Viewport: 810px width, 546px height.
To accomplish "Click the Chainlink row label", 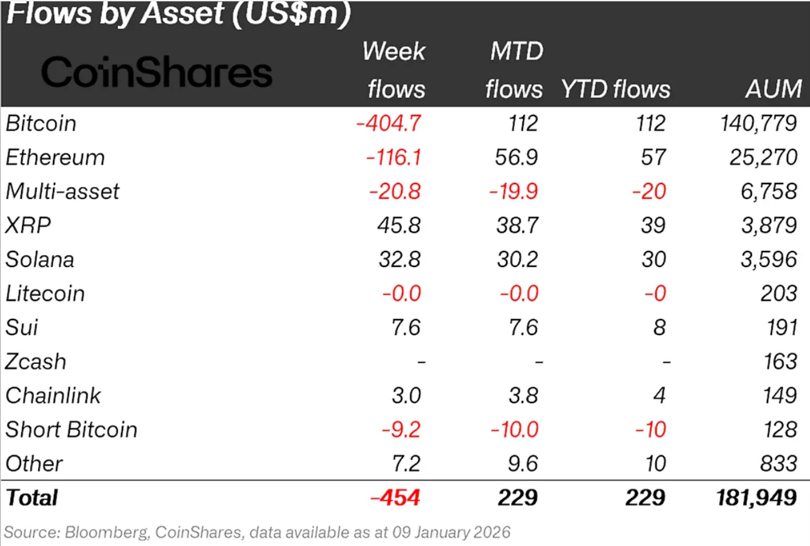I will coord(53,396).
